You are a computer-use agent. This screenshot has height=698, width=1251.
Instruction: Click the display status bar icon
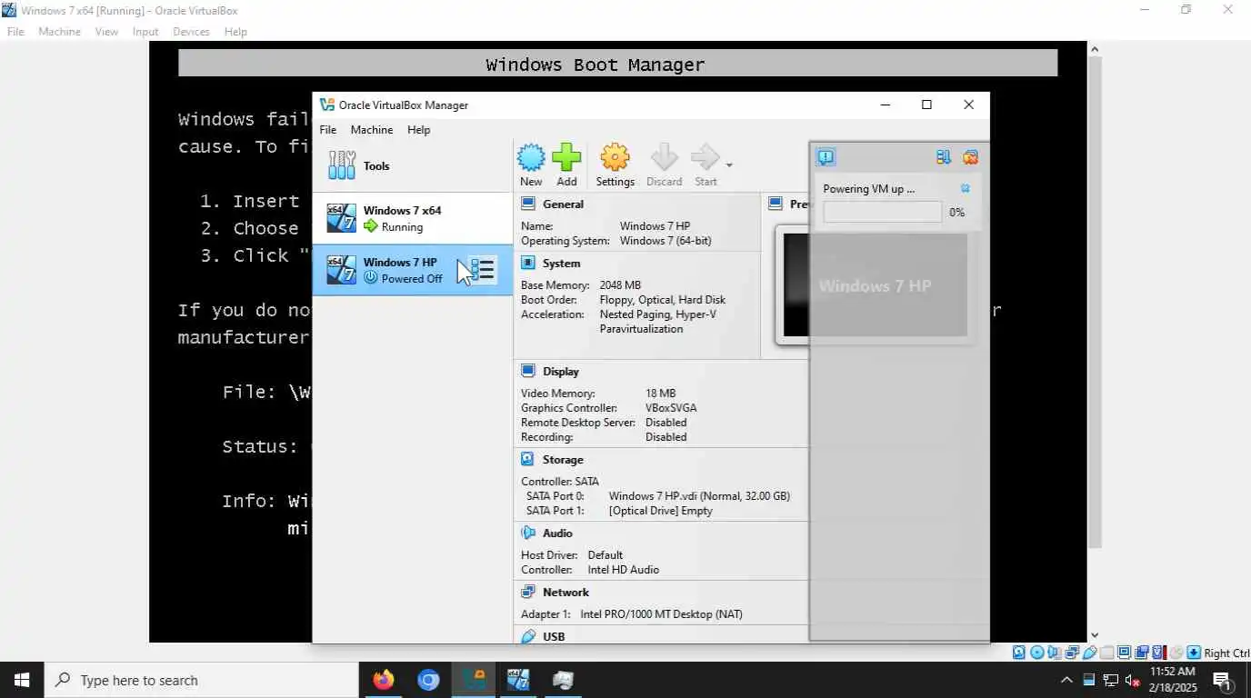[x=1124, y=653]
